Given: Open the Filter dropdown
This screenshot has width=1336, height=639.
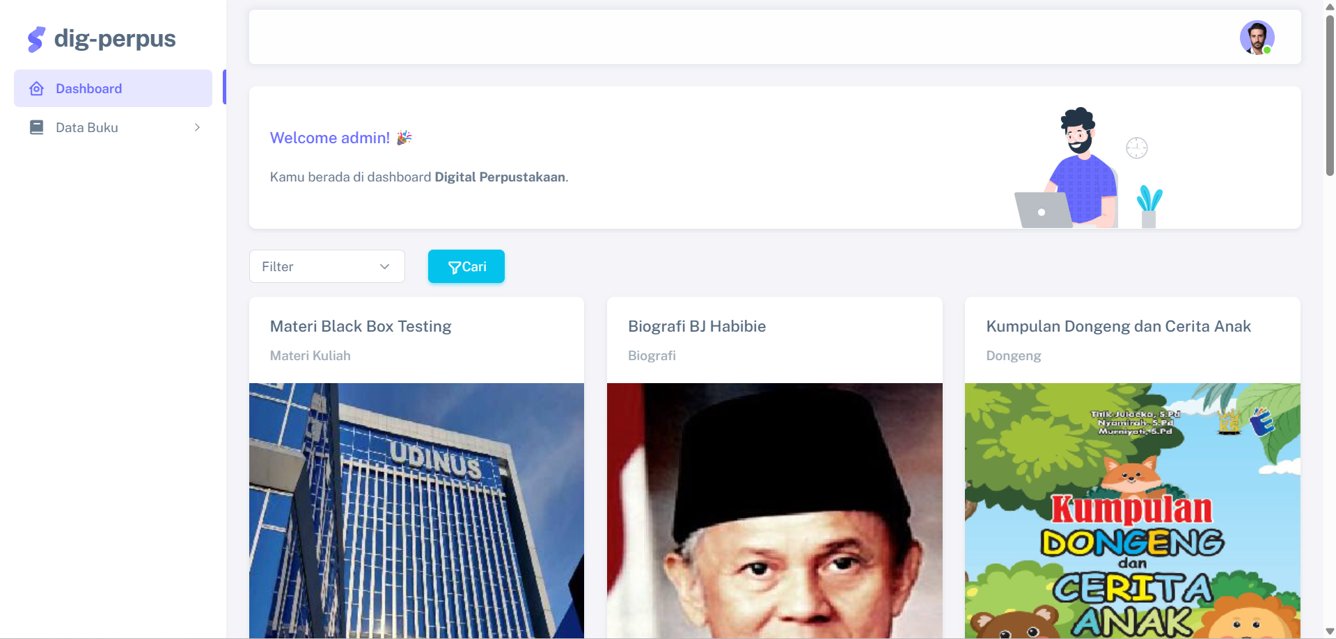Looking at the screenshot, I should tap(327, 266).
